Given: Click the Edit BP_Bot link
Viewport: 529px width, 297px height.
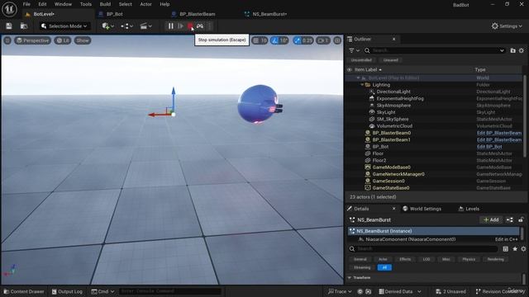Looking at the screenshot, I should click(489, 147).
